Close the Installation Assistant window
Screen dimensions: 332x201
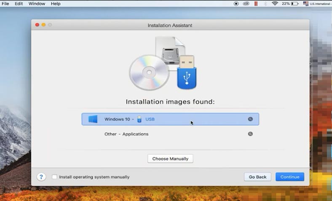pos(37,25)
